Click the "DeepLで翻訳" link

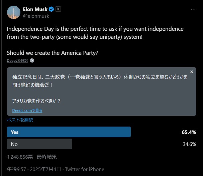[17, 60]
